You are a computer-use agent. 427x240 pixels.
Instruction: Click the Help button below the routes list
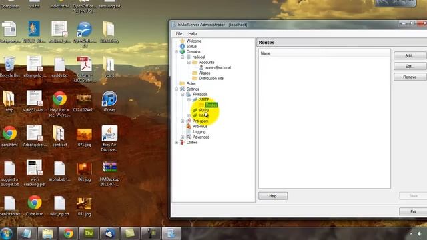pyautogui.click(x=273, y=196)
